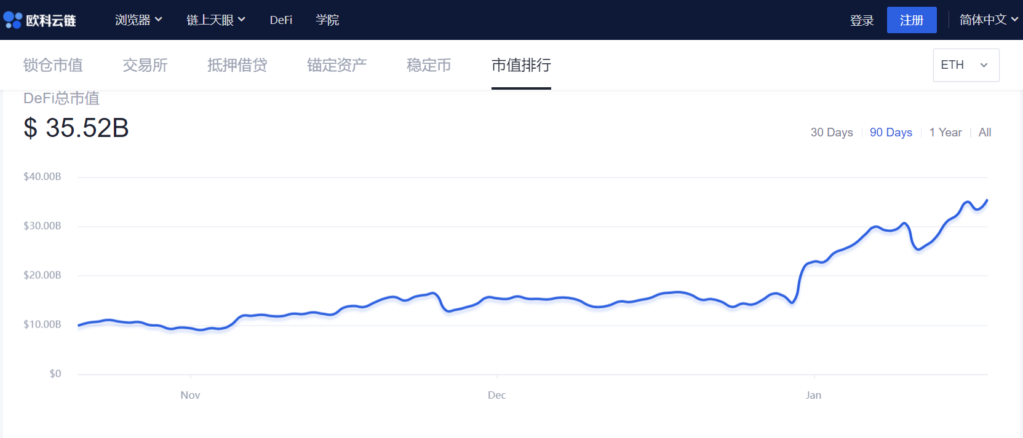Screen dimensions: 1023x438
Task: Switch to the 稳定币 tab
Action: (429, 65)
